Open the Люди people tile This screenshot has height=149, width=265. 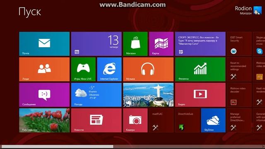[44, 69]
